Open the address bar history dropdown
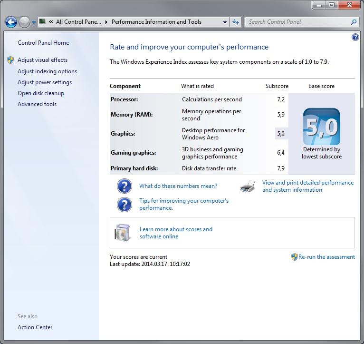This screenshot has height=344, width=364. coord(225,22)
